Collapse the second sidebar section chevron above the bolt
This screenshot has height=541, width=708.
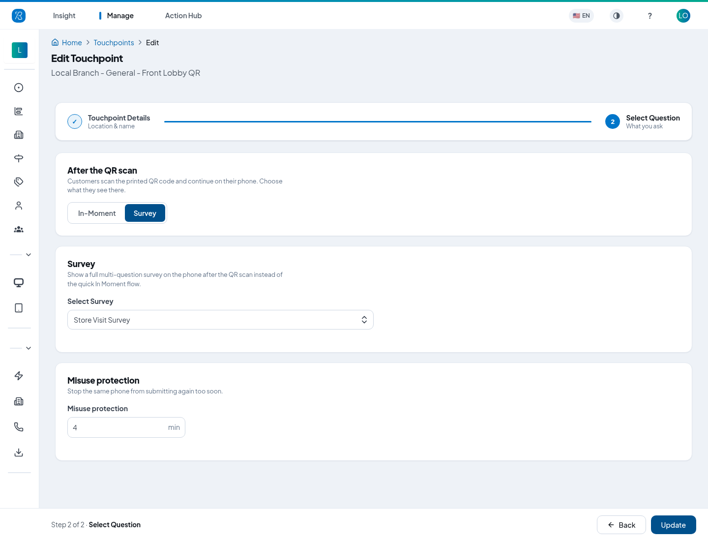pyautogui.click(x=29, y=348)
